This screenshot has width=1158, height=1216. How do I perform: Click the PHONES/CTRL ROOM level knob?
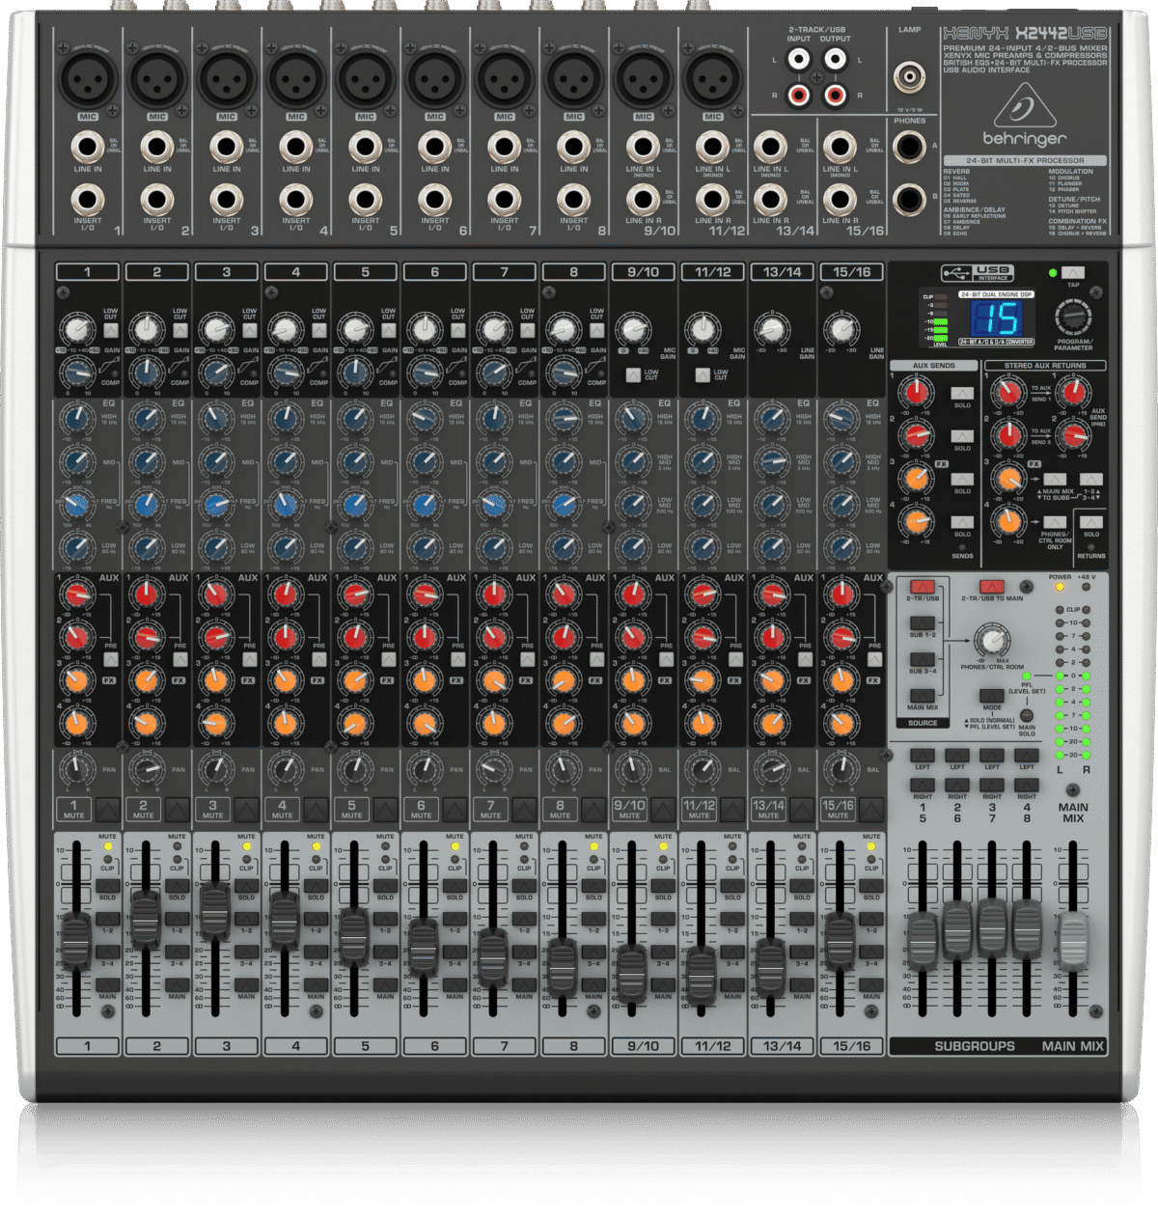click(991, 640)
